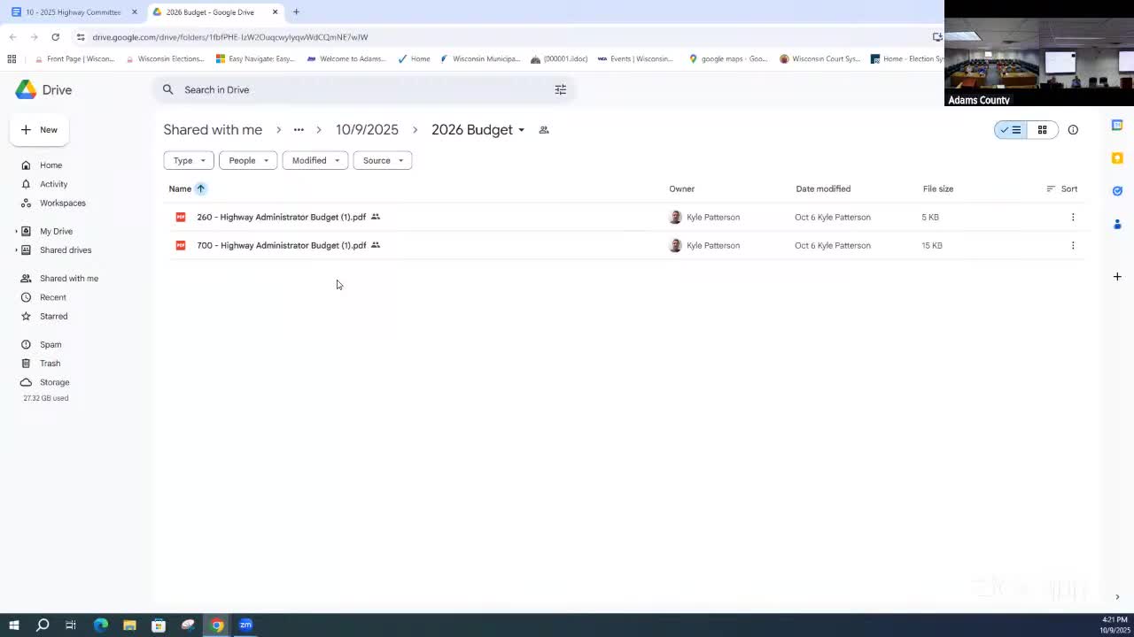Open 2026 Budget folder dropdown menu
1134x637 pixels.
[x=521, y=130]
